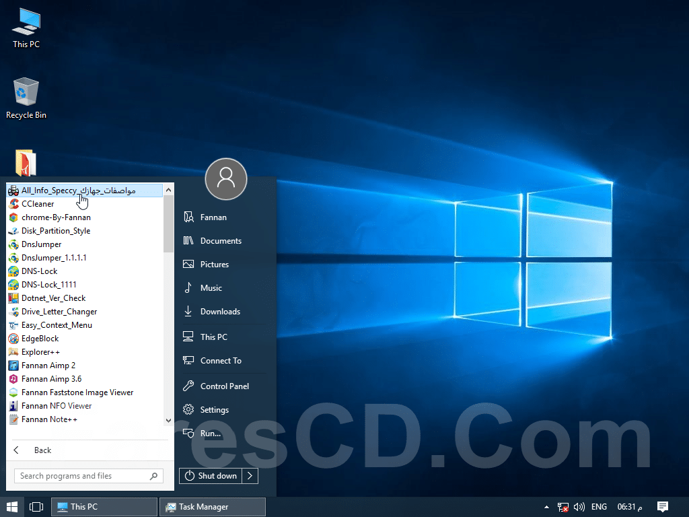Click the DNS-Lock globe icon
This screenshot has width=689, height=517.
click(x=13, y=271)
